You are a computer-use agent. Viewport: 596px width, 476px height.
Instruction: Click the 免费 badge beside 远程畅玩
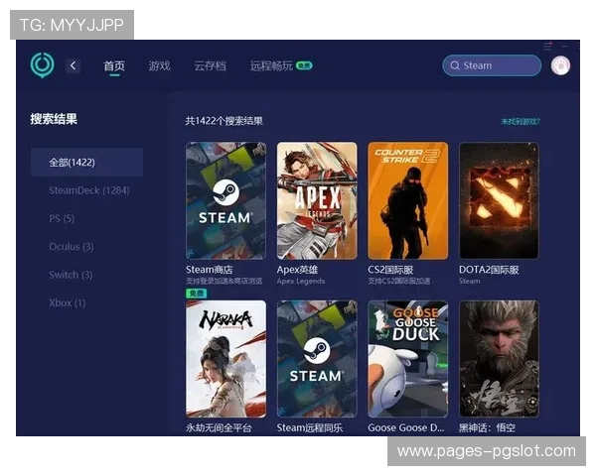pyautogui.click(x=304, y=66)
